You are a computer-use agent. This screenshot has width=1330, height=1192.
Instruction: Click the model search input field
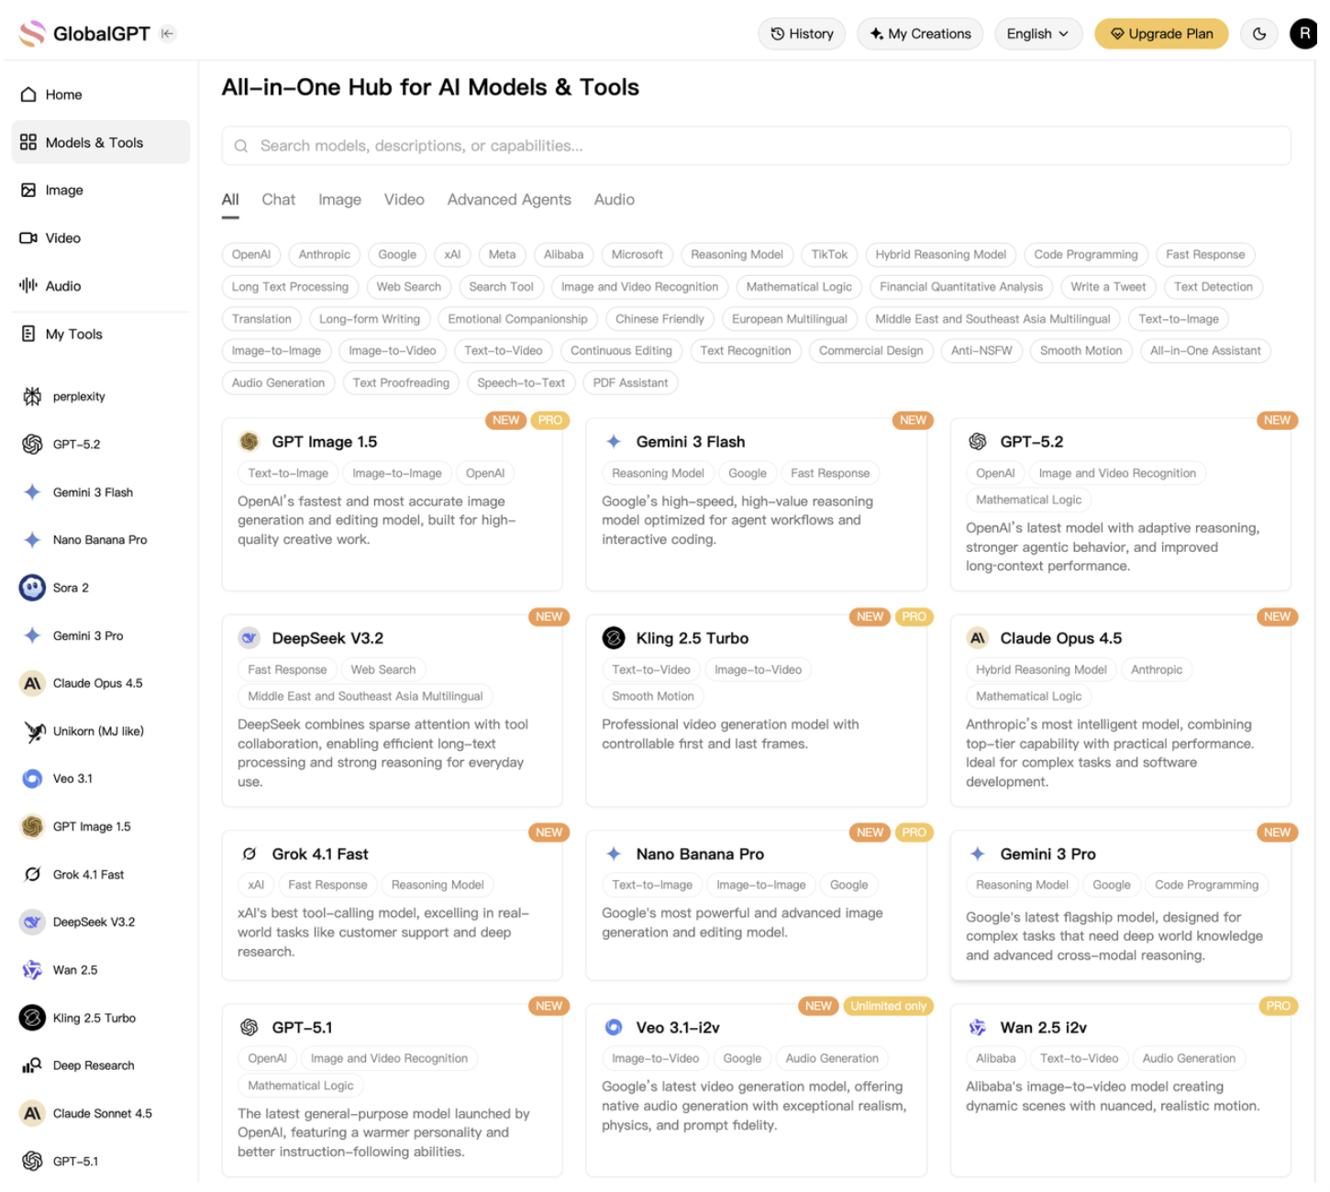[x=757, y=146]
